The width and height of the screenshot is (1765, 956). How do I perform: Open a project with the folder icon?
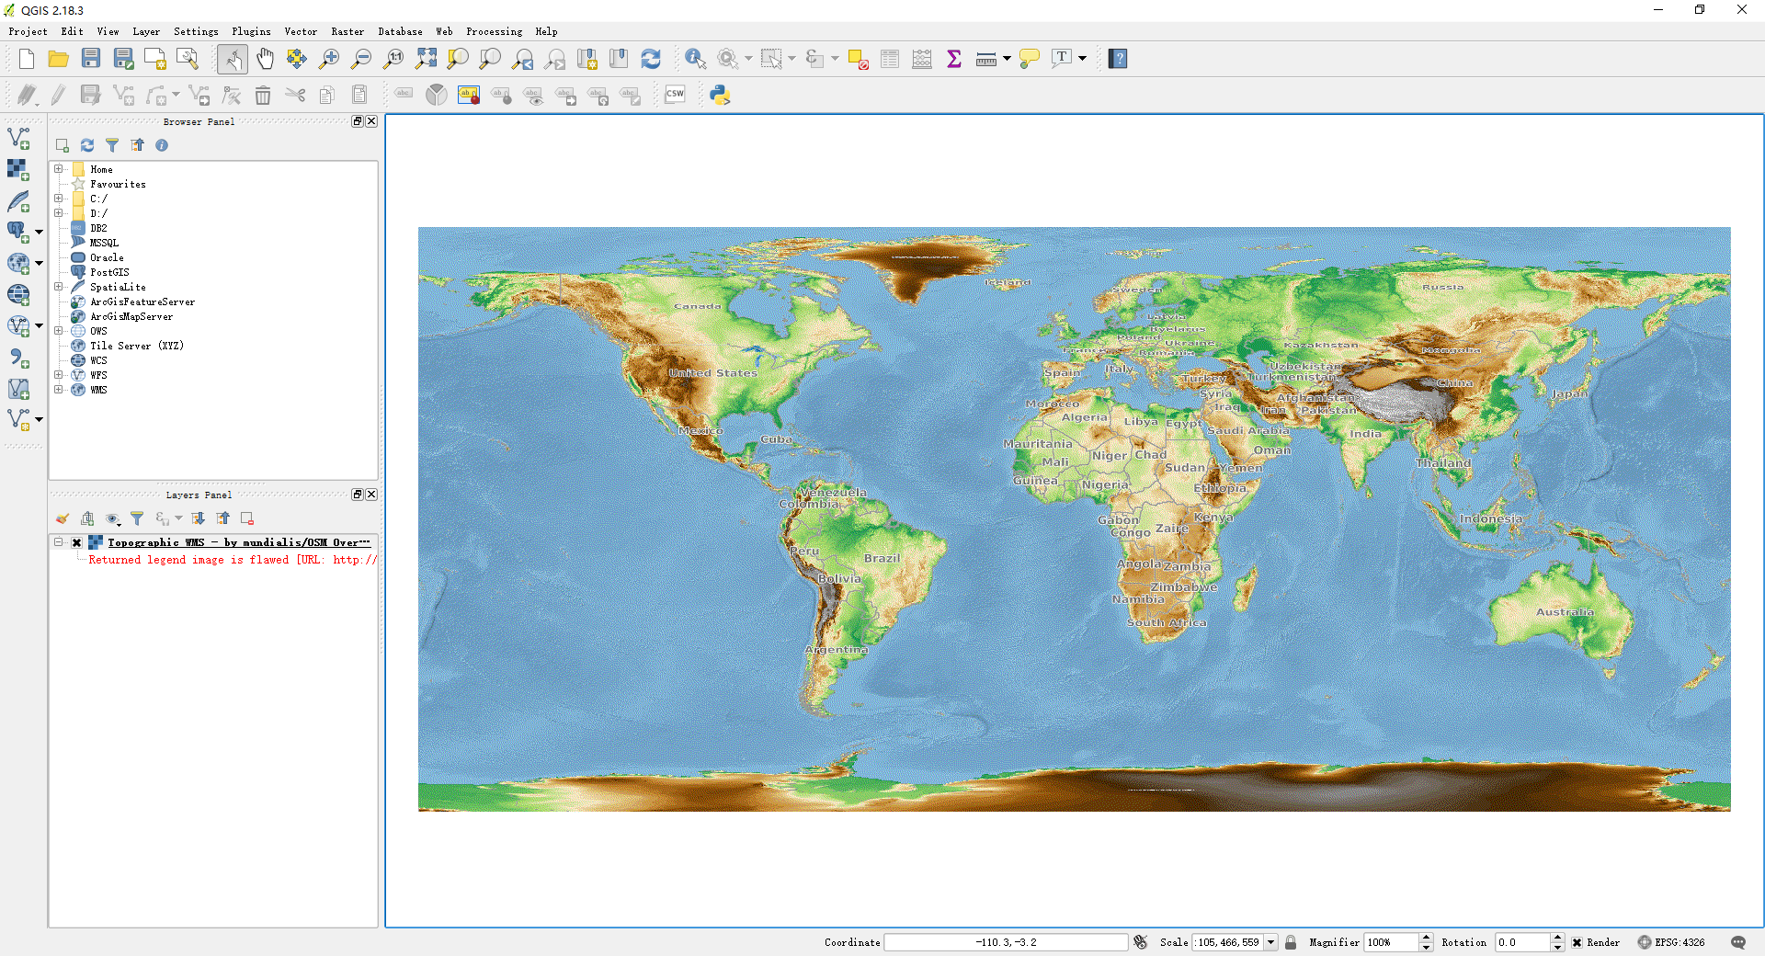click(58, 59)
